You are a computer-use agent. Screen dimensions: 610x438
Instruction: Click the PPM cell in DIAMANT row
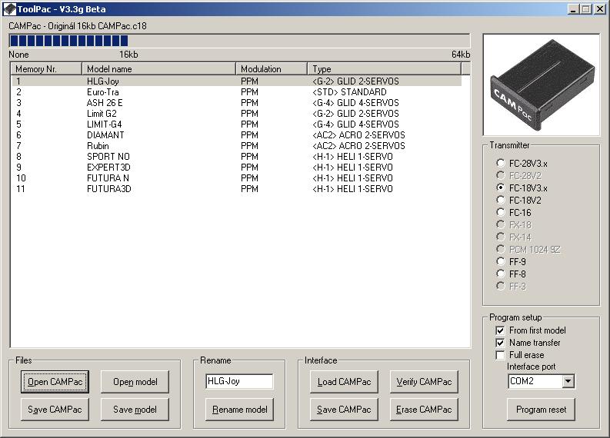point(249,135)
